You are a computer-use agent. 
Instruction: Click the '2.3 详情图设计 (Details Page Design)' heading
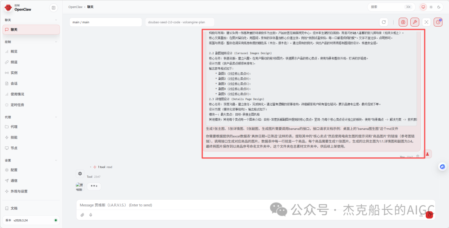[x=237, y=99]
